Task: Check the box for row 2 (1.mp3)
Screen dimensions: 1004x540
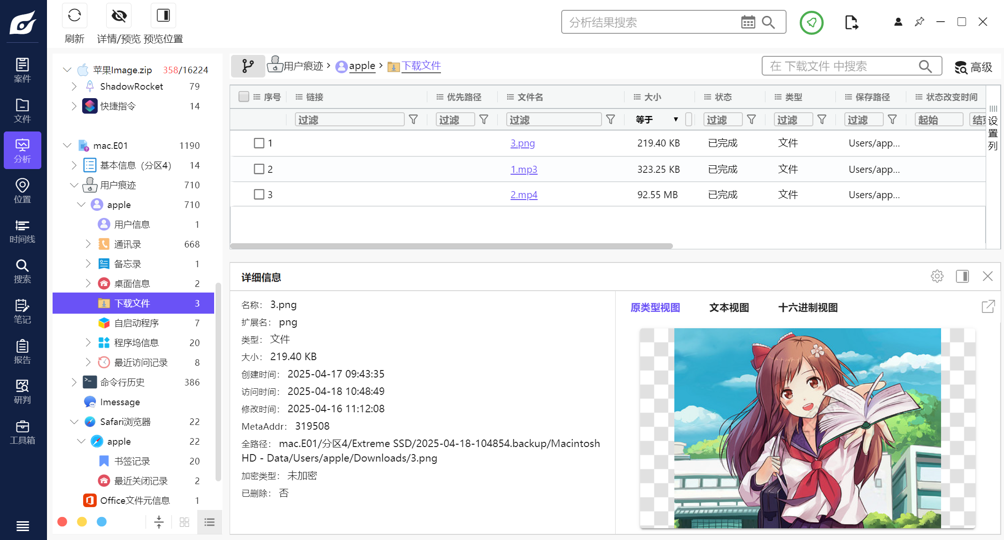Action: [259, 169]
